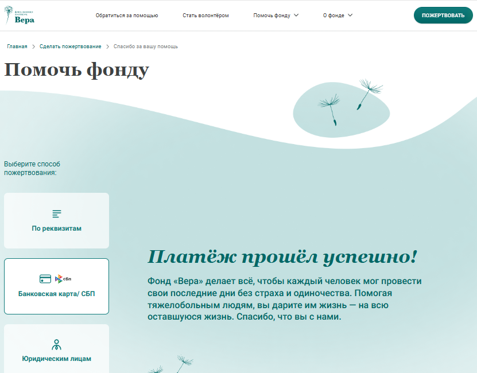
Task: Go to Главная in breadcrumbs
Action: [17, 46]
